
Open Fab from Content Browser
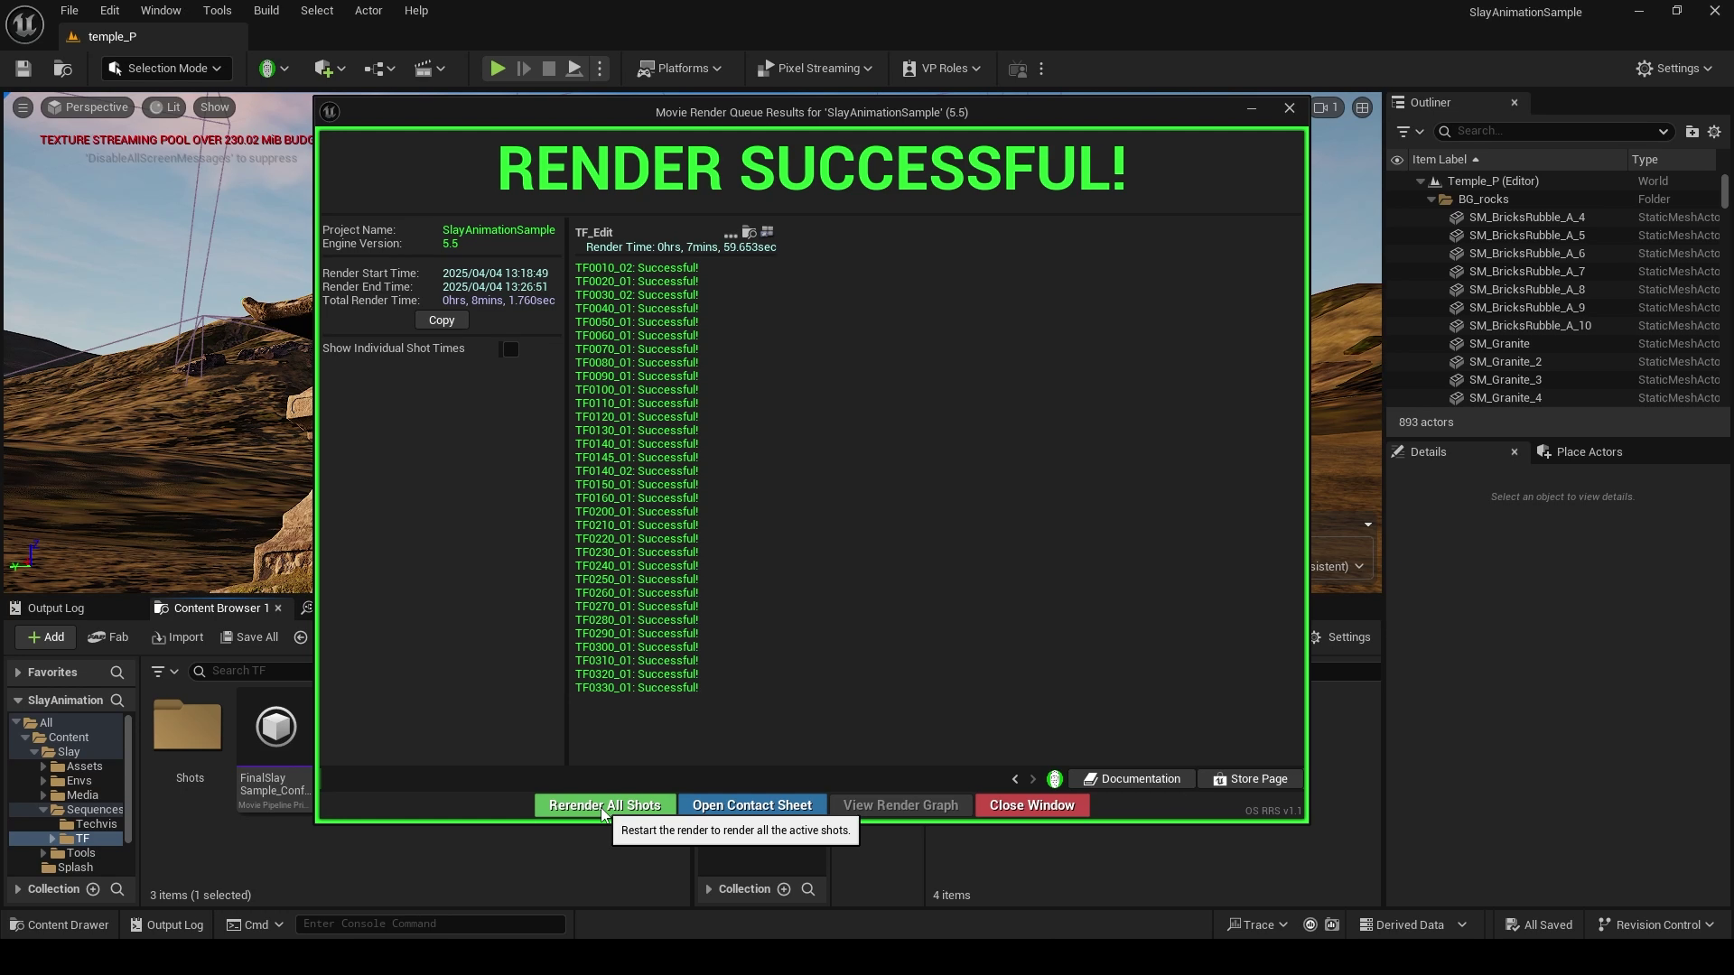tap(108, 637)
